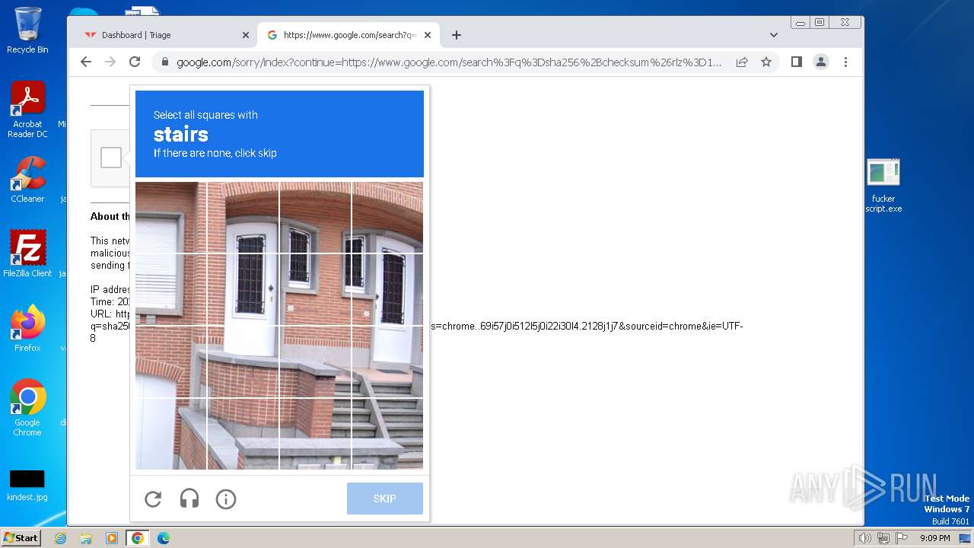
Task: Select captcha tile with garage door
Action: coord(171,433)
